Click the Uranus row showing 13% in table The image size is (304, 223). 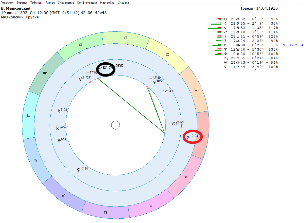click(251, 45)
